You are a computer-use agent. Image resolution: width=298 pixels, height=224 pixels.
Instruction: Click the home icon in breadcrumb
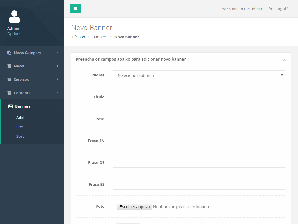84,37
